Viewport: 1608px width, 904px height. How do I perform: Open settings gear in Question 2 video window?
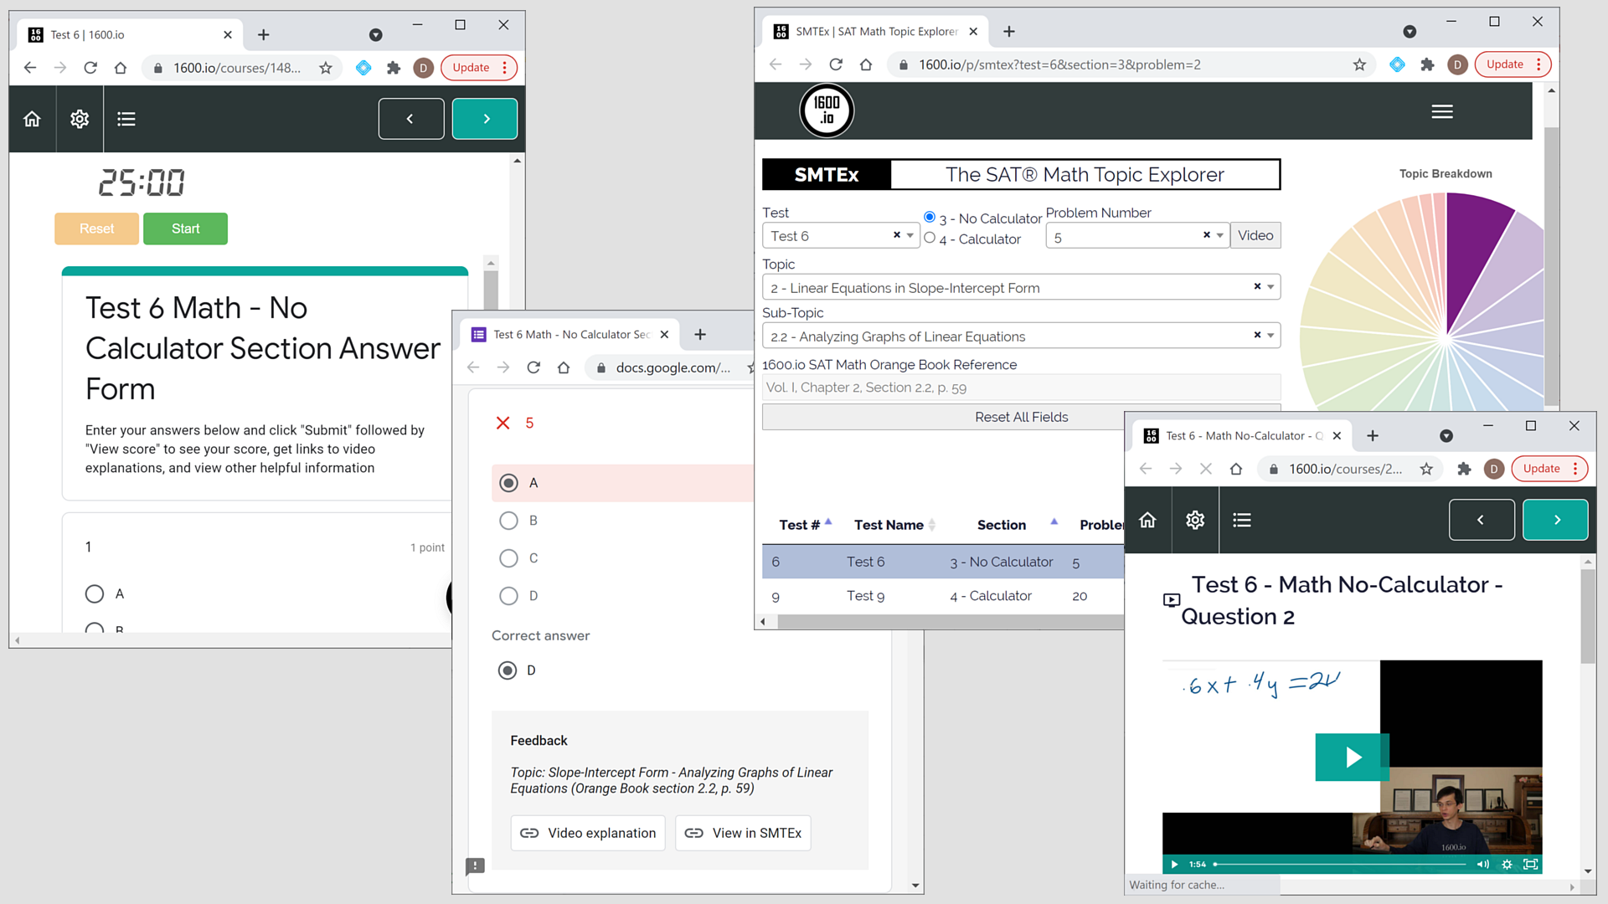(x=1195, y=520)
